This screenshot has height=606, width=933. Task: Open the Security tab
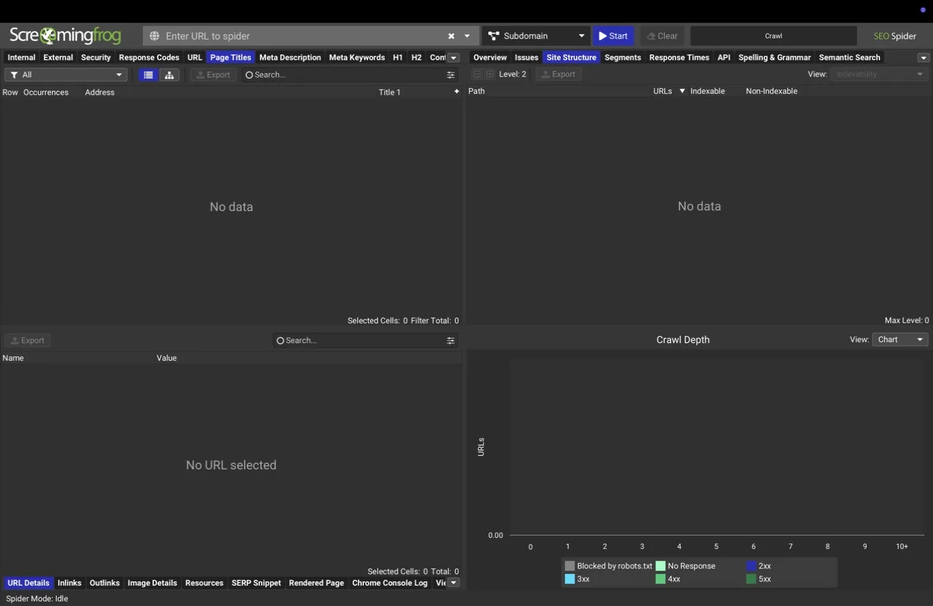(96, 58)
